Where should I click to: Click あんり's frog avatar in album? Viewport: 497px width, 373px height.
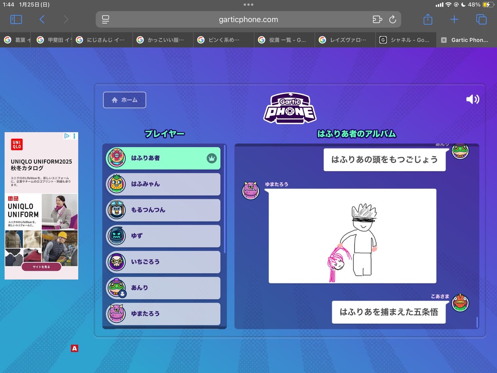coord(460,150)
